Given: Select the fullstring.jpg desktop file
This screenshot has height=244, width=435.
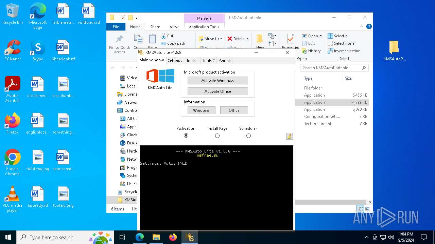Looking at the screenshot, I should coord(38,160).
